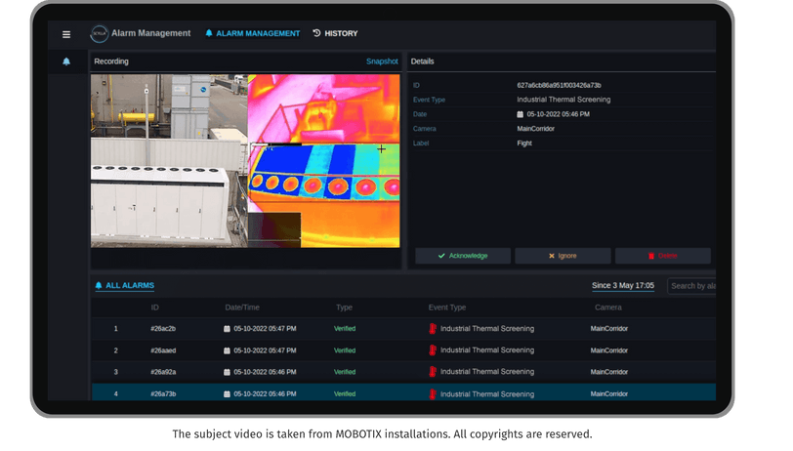Click Verified status in row #26ac2b
This screenshot has width=793, height=451.
pos(345,329)
